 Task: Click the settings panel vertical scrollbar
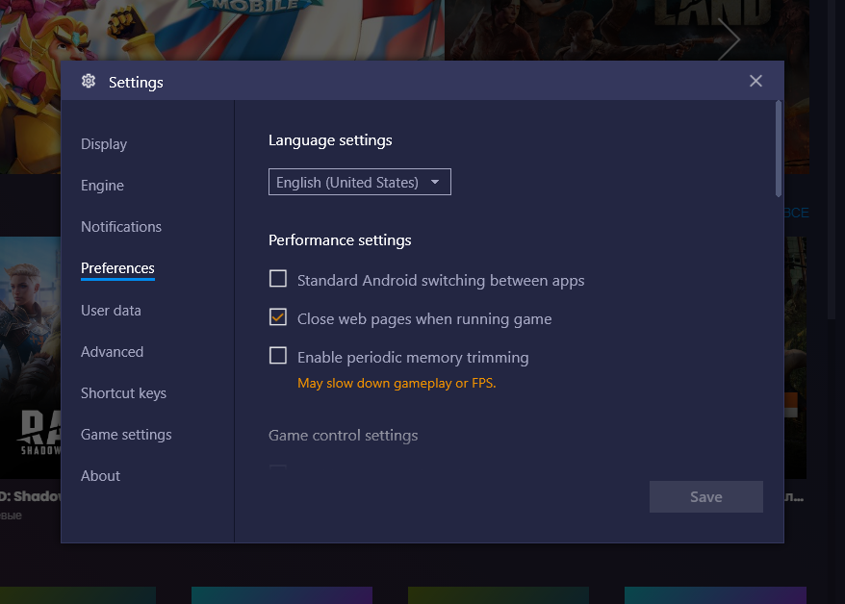778,149
